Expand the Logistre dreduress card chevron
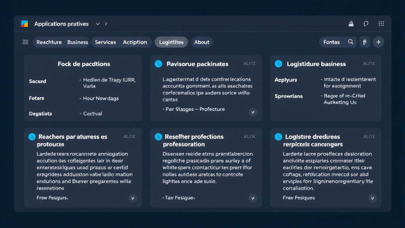 [372, 198]
